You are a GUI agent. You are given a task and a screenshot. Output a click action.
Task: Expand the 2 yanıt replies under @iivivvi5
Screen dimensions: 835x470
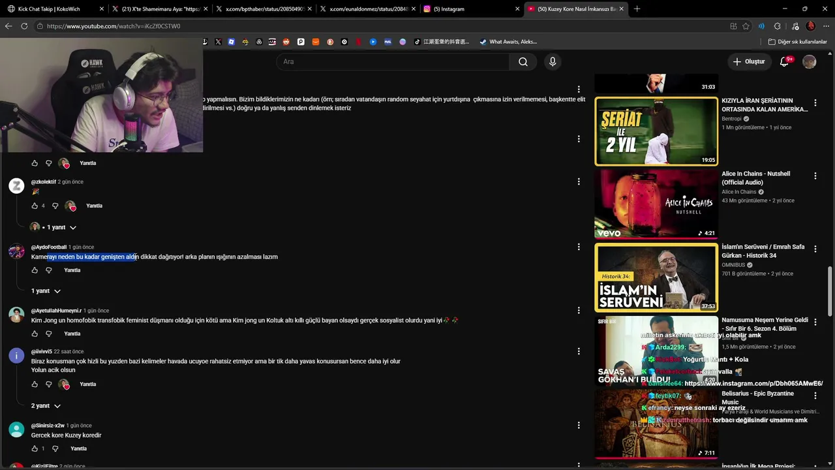pyautogui.click(x=46, y=406)
